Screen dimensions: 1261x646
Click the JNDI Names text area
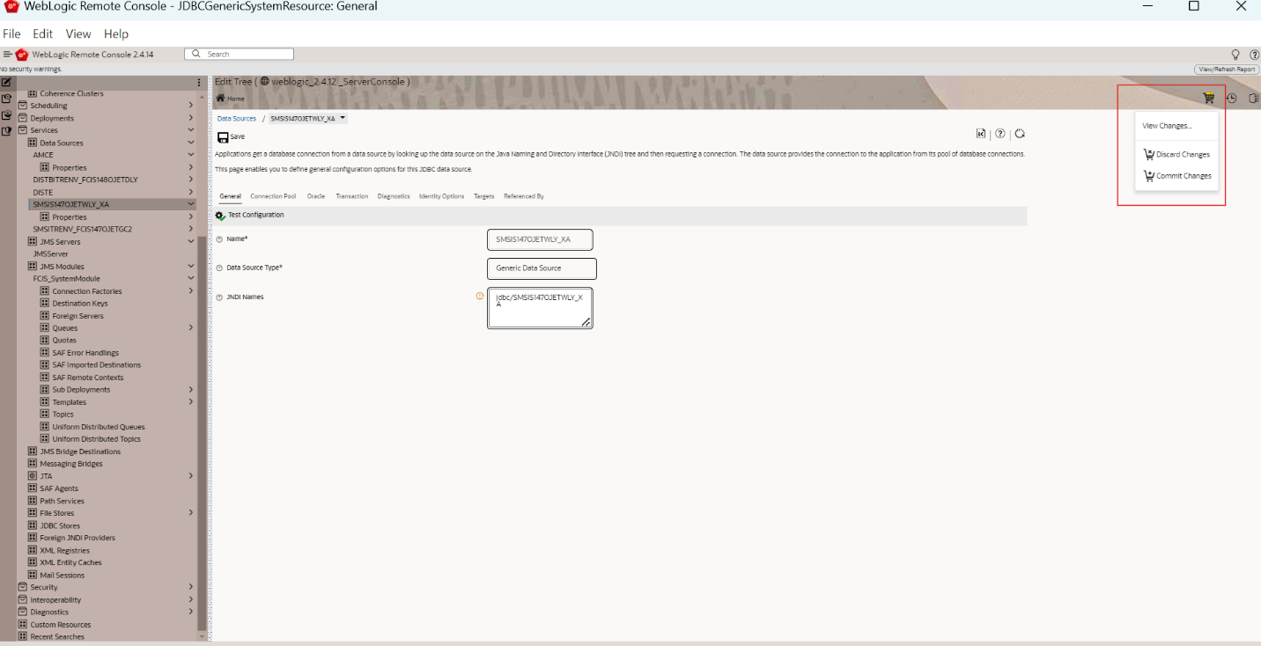click(x=540, y=308)
